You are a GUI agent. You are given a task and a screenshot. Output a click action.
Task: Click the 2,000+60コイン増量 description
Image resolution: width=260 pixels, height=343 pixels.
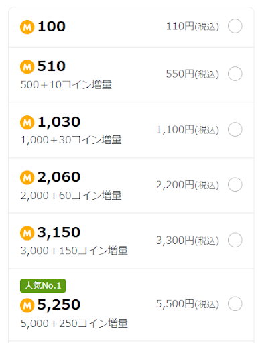pyautogui.click(x=71, y=196)
